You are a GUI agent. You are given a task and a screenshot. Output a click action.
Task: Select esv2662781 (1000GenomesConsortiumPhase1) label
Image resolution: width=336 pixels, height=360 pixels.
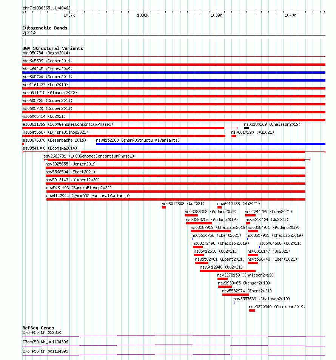89,156
